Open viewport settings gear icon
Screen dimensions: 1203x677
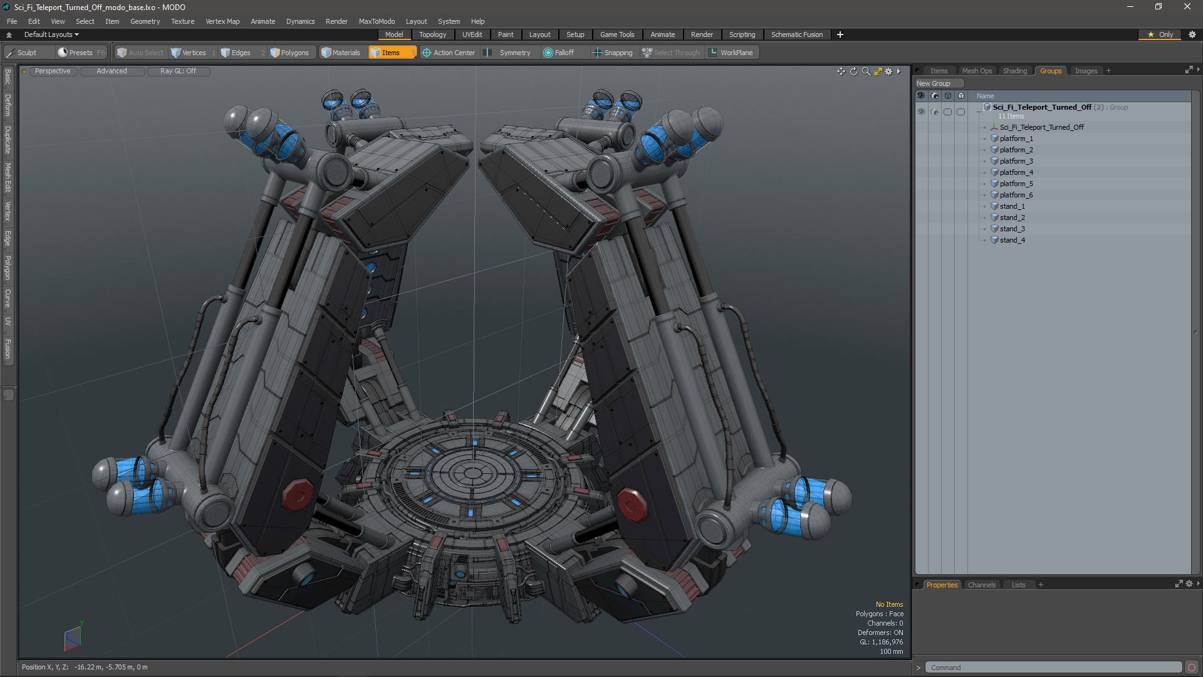coord(888,71)
